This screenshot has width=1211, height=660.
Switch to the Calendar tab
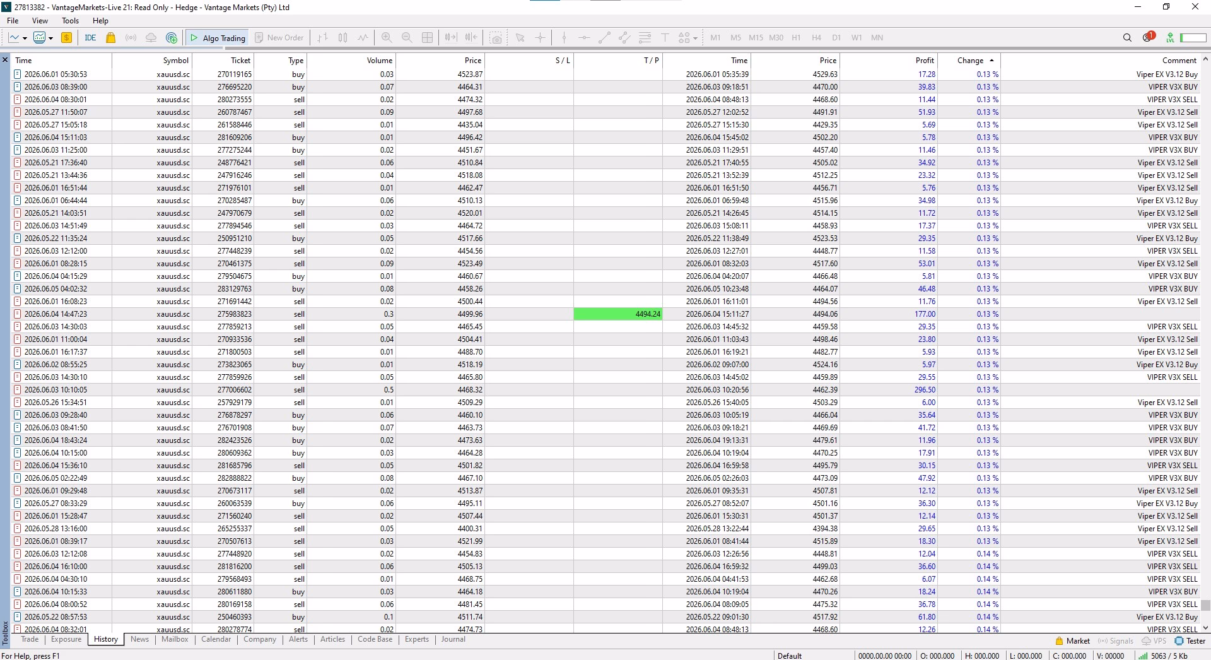(x=216, y=639)
